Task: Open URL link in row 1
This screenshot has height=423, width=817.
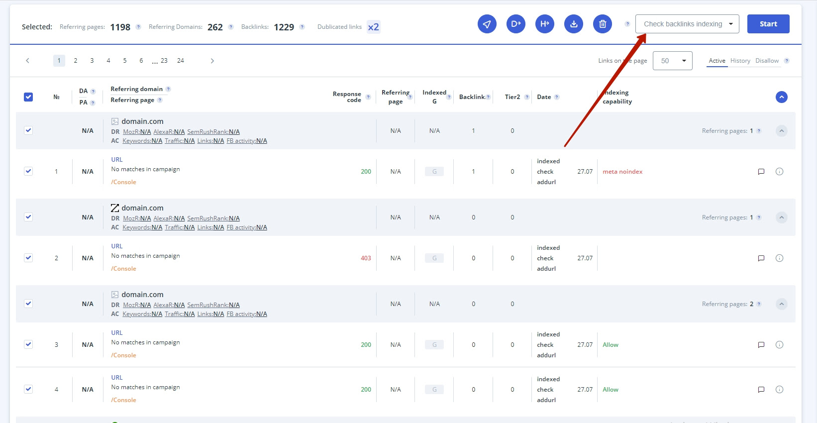Action: tap(117, 160)
